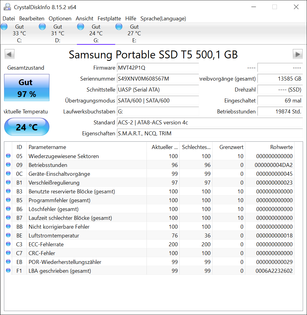Open the Festplatte menu

(x=109, y=19)
